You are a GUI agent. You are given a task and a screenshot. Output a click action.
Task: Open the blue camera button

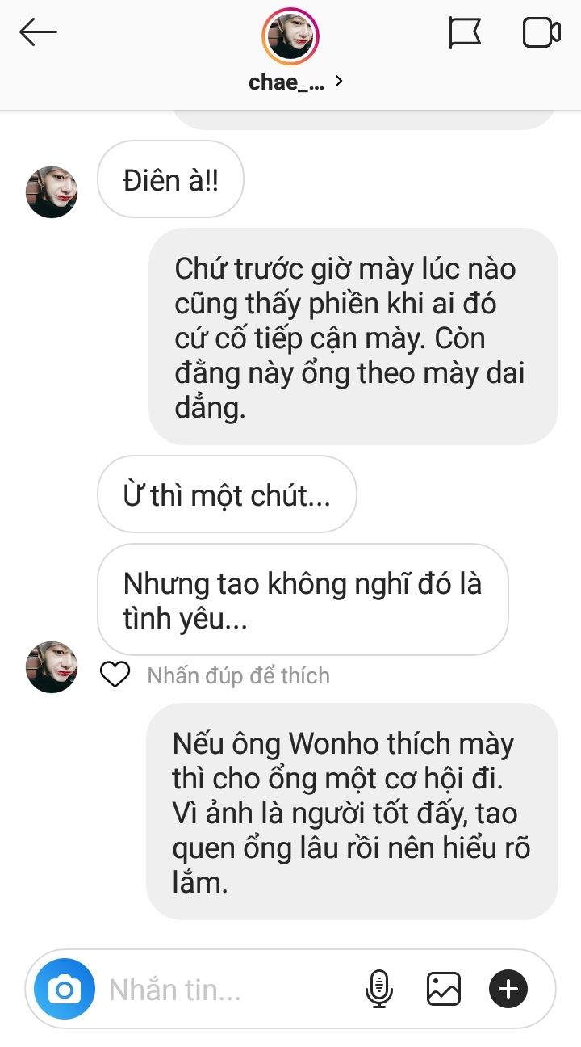coord(65,989)
